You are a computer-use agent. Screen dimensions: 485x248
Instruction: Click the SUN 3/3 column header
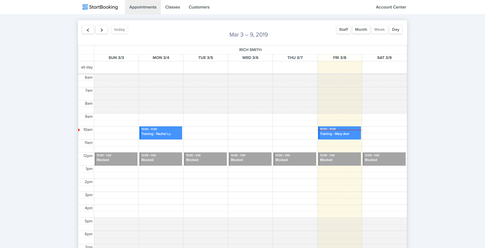pyautogui.click(x=116, y=58)
